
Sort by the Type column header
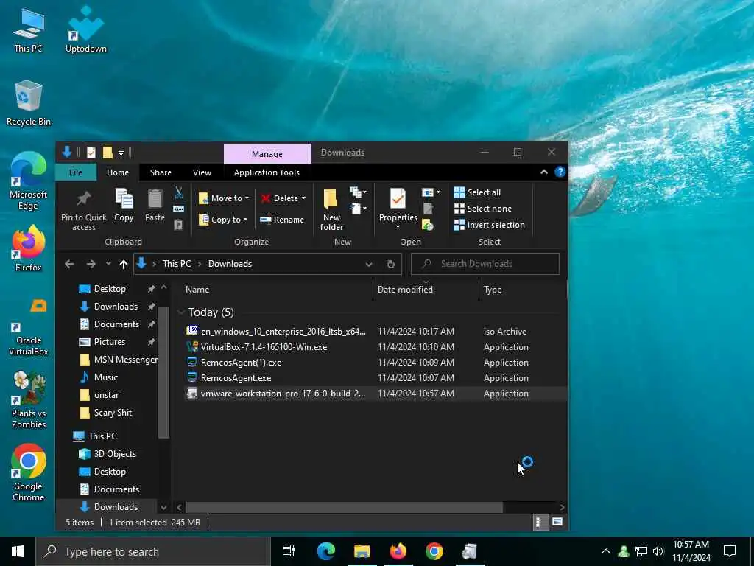point(493,289)
